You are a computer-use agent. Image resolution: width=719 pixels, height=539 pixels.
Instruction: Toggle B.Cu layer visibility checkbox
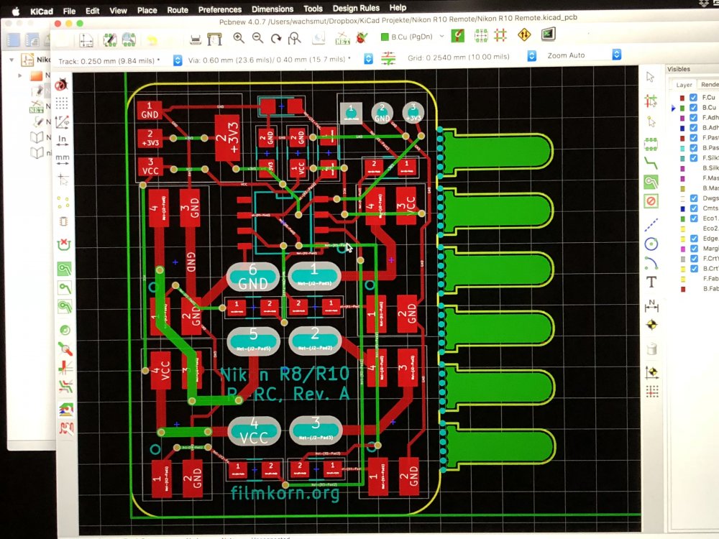693,108
